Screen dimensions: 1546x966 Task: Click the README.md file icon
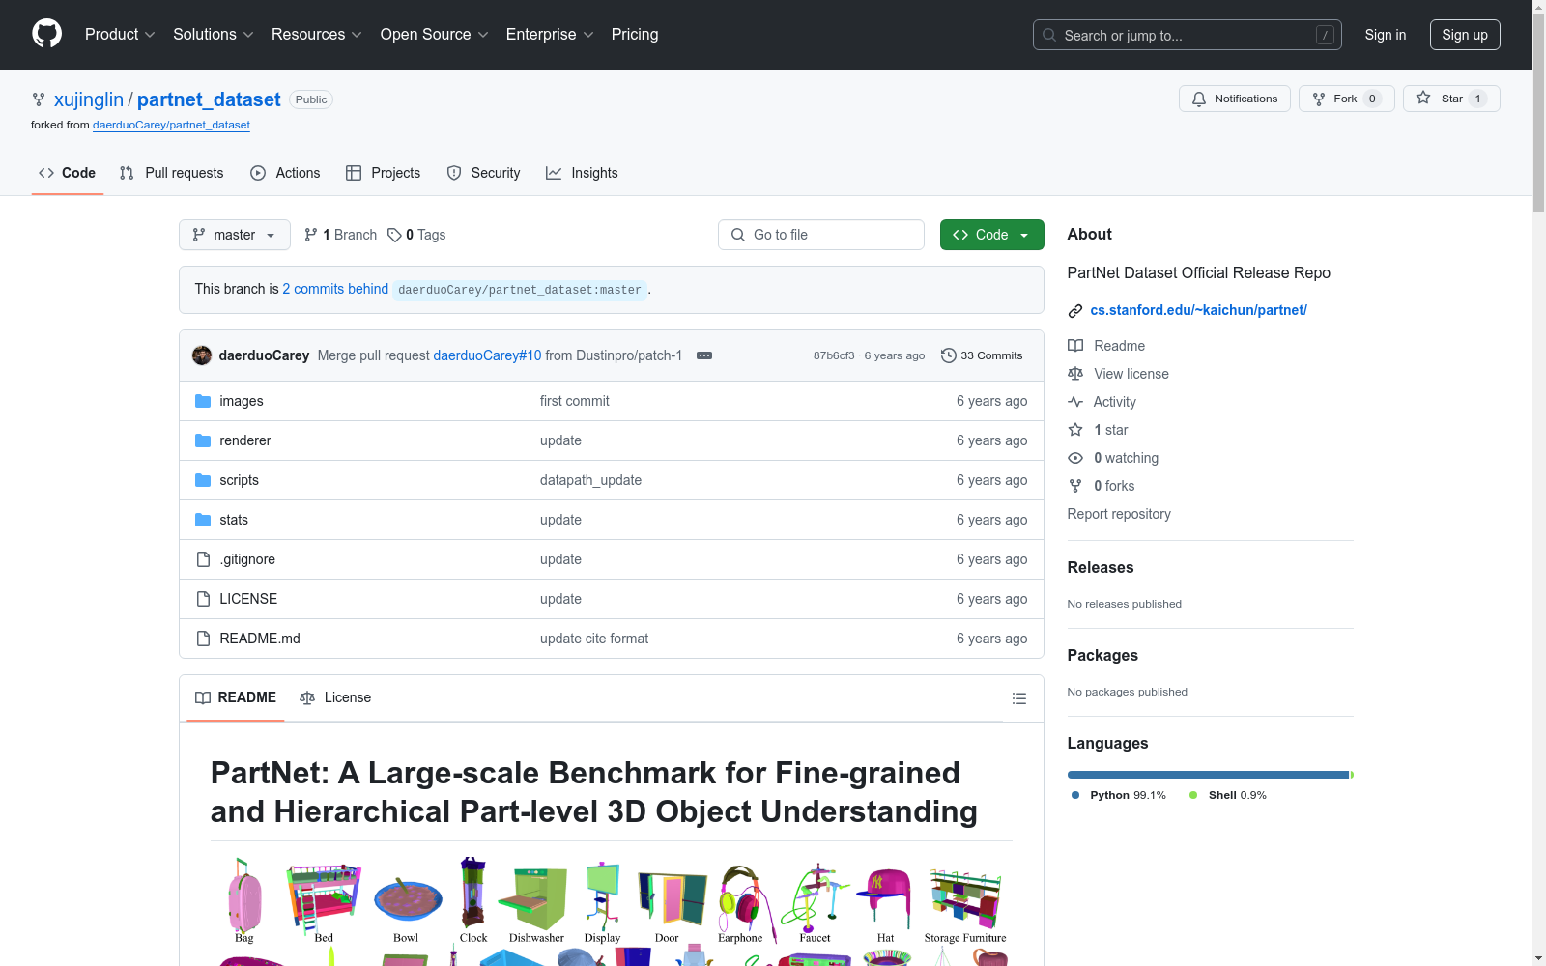(203, 639)
